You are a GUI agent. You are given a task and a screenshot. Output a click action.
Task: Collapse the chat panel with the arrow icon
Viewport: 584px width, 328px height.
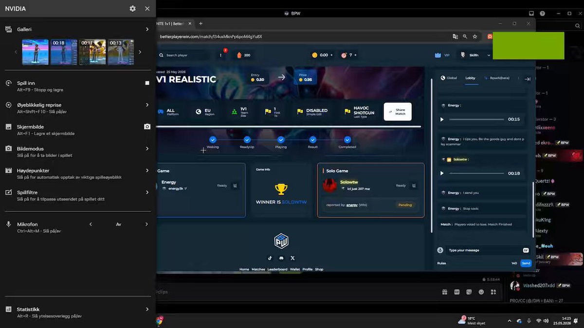click(528, 79)
